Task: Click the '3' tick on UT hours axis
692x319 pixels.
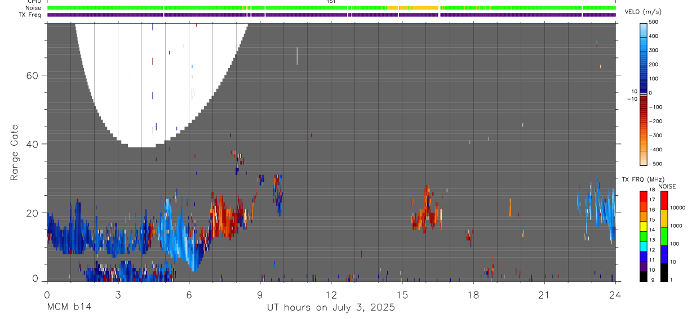Action: pyautogui.click(x=118, y=294)
